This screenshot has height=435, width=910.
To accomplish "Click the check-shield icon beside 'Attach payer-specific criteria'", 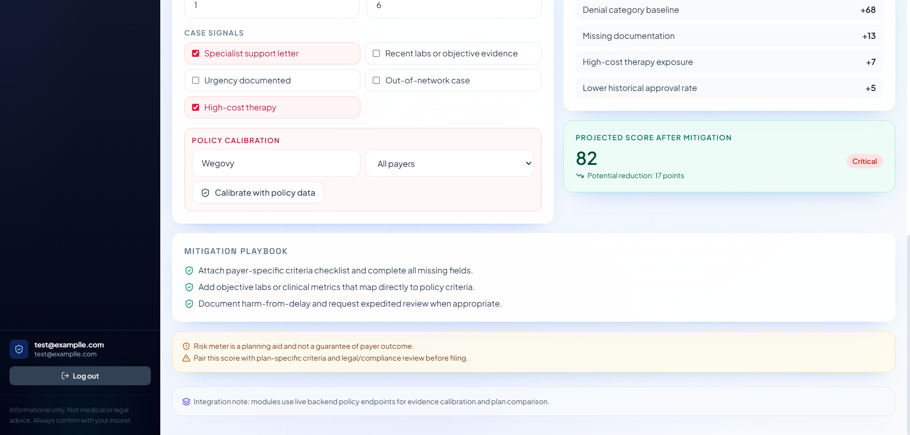I will [x=189, y=271].
